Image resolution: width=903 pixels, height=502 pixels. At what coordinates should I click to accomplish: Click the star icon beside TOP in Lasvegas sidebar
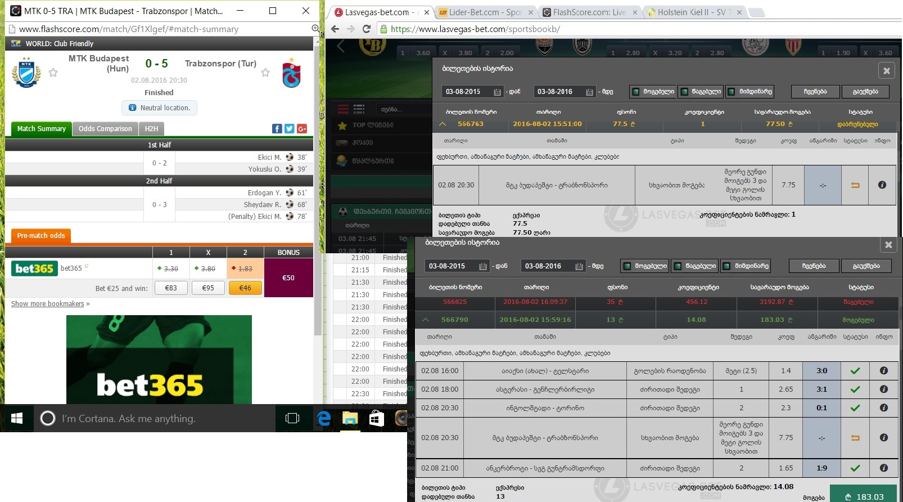tap(342, 125)
